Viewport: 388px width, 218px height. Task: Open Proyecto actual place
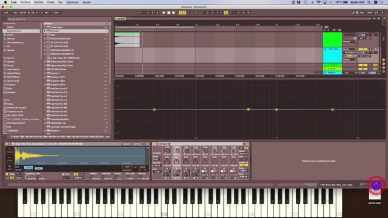[x=15, y=111]
